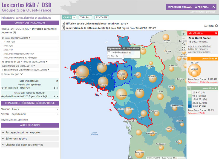
Task: Open the map search magnifier tool
Action: [x=183, y=44]
